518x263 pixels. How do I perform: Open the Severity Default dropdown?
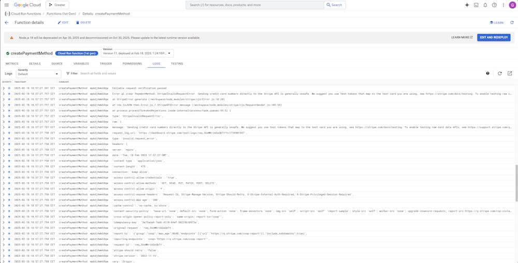coord(38,74)
